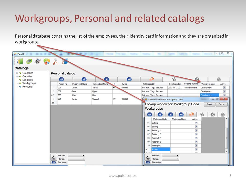Open the calculator toolbar icon
246x184 pixels.
pyautogui.click(x=38, y=61)
